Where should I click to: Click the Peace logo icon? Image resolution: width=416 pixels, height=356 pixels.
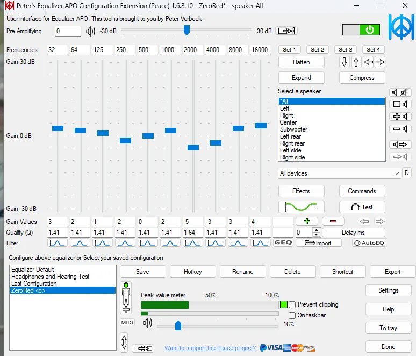401,27
